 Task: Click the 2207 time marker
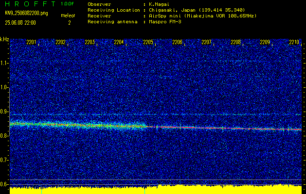point(206,42)
